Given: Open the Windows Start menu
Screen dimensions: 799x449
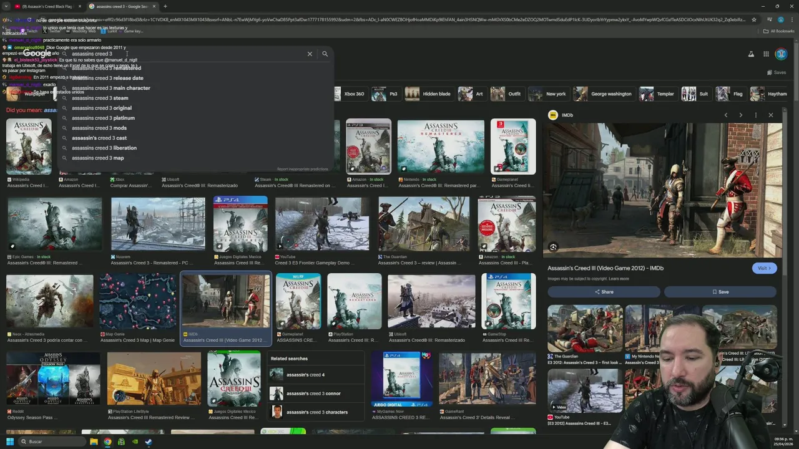Looking at the screenshot, I should click(10, 442).
